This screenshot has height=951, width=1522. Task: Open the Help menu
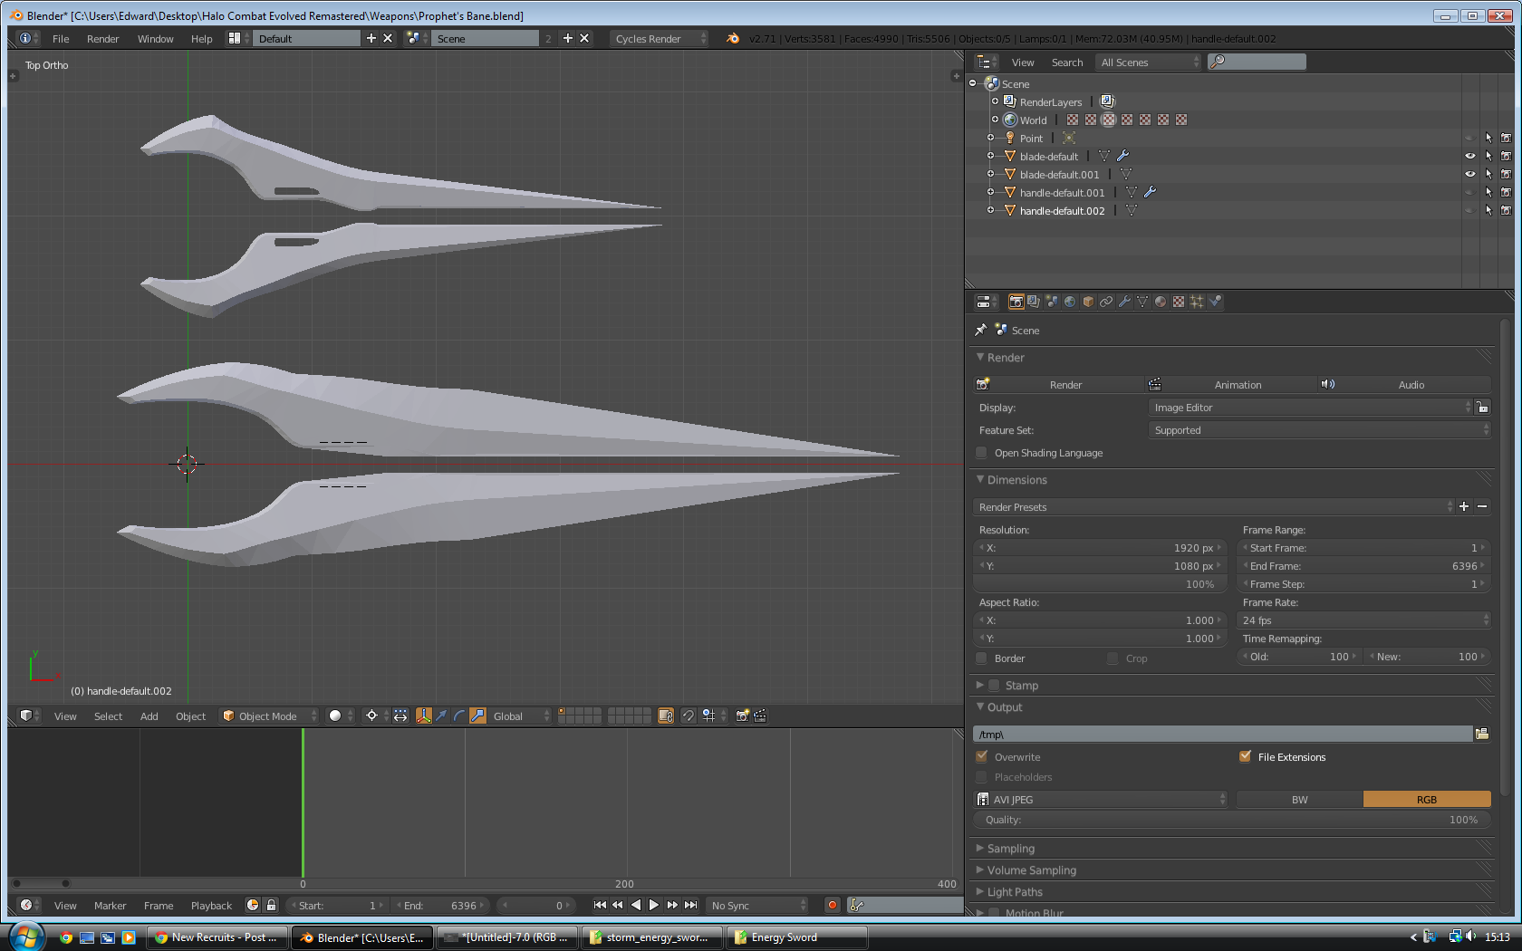[201, 39]
